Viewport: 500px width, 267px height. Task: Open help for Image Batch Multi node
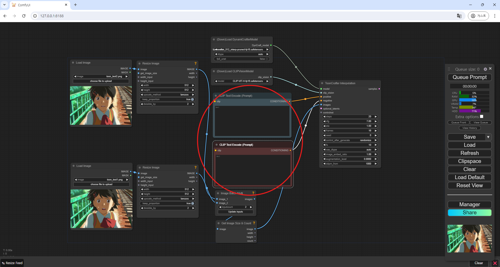click(253, 193)
